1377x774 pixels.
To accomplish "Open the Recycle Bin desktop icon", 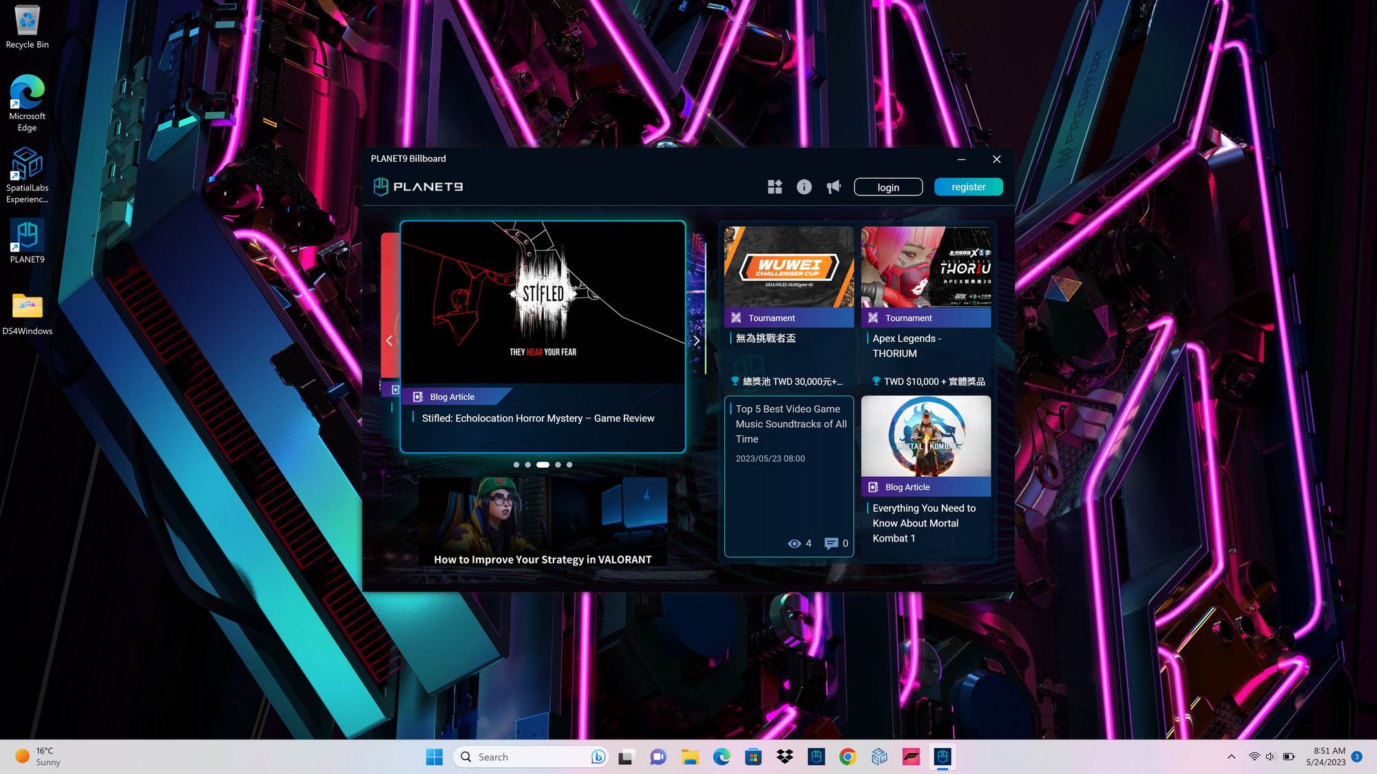I will [x=27, y=26].
